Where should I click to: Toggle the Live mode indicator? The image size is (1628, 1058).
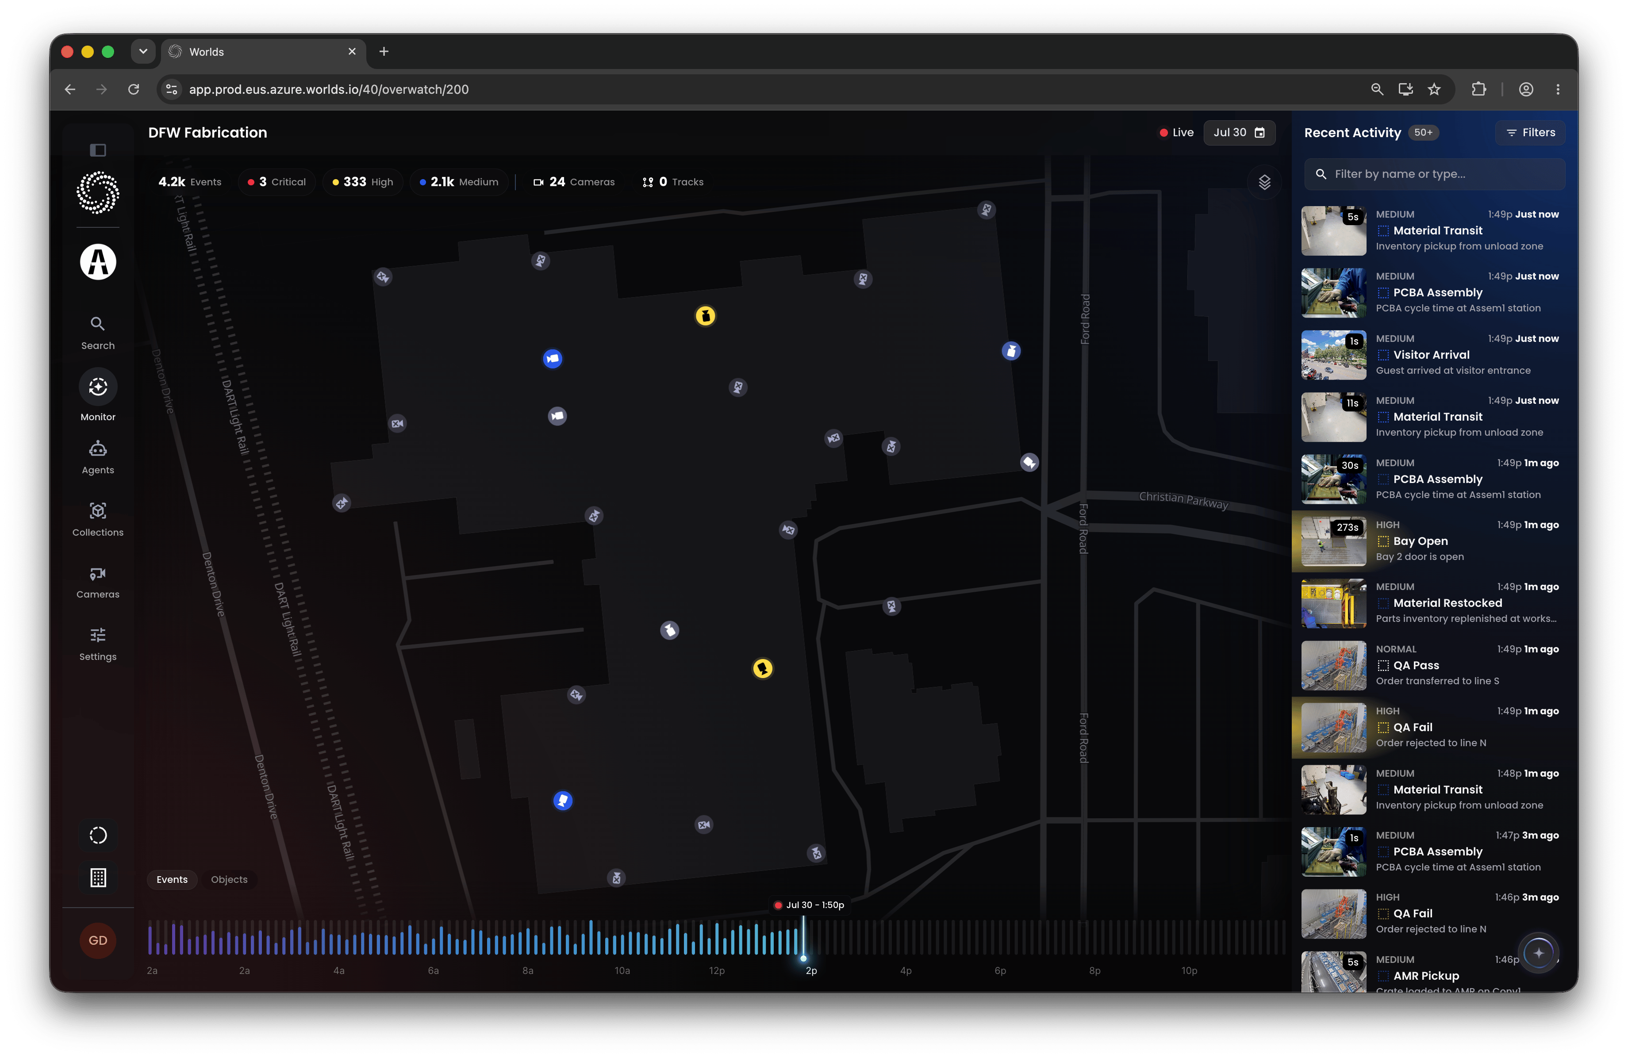[x=1176, y=133]
